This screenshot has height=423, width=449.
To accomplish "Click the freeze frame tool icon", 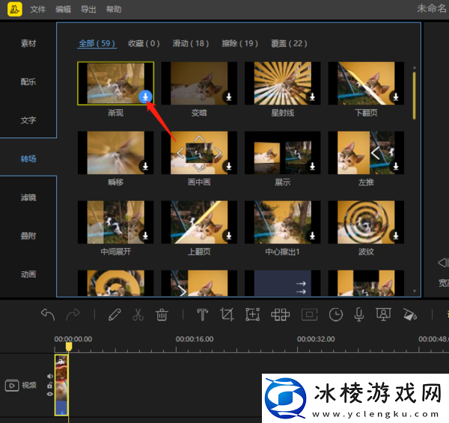I will coord(310,315).
